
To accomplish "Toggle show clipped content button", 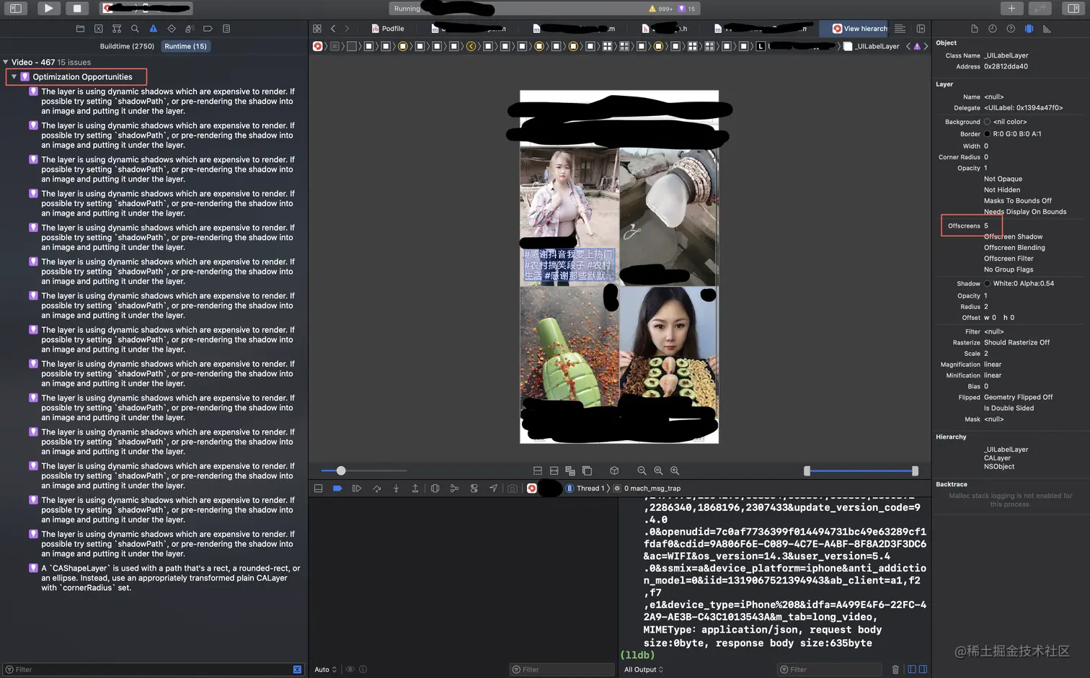I will [x=538, y=470].
